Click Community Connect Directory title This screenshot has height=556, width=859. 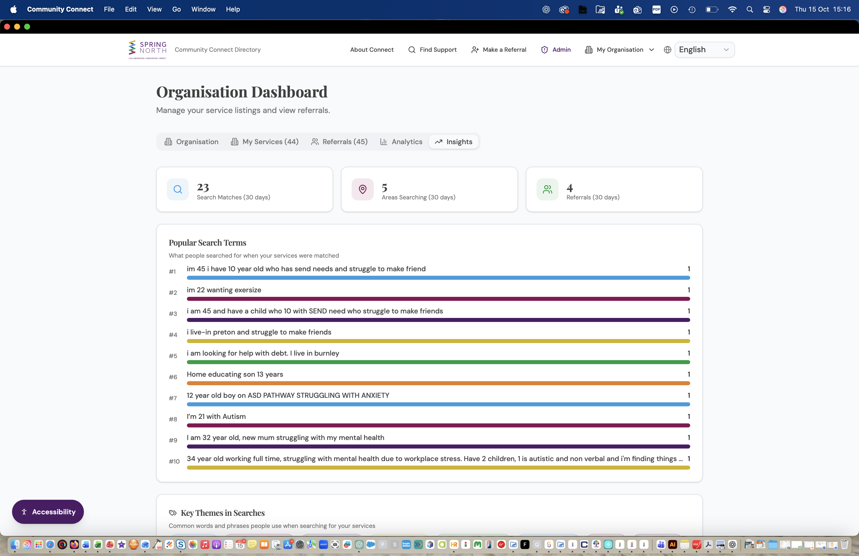[x=218, y=50]
